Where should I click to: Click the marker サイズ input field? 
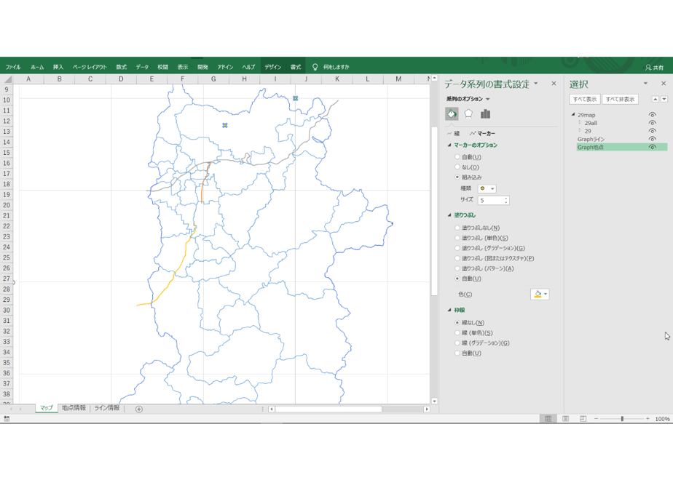491,201
